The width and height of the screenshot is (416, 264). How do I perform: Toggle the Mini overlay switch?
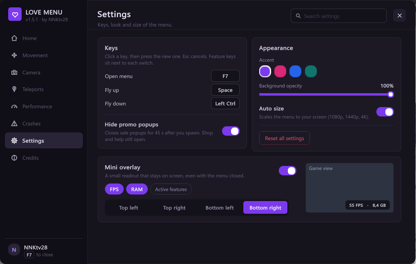click(x=287, y=171)
